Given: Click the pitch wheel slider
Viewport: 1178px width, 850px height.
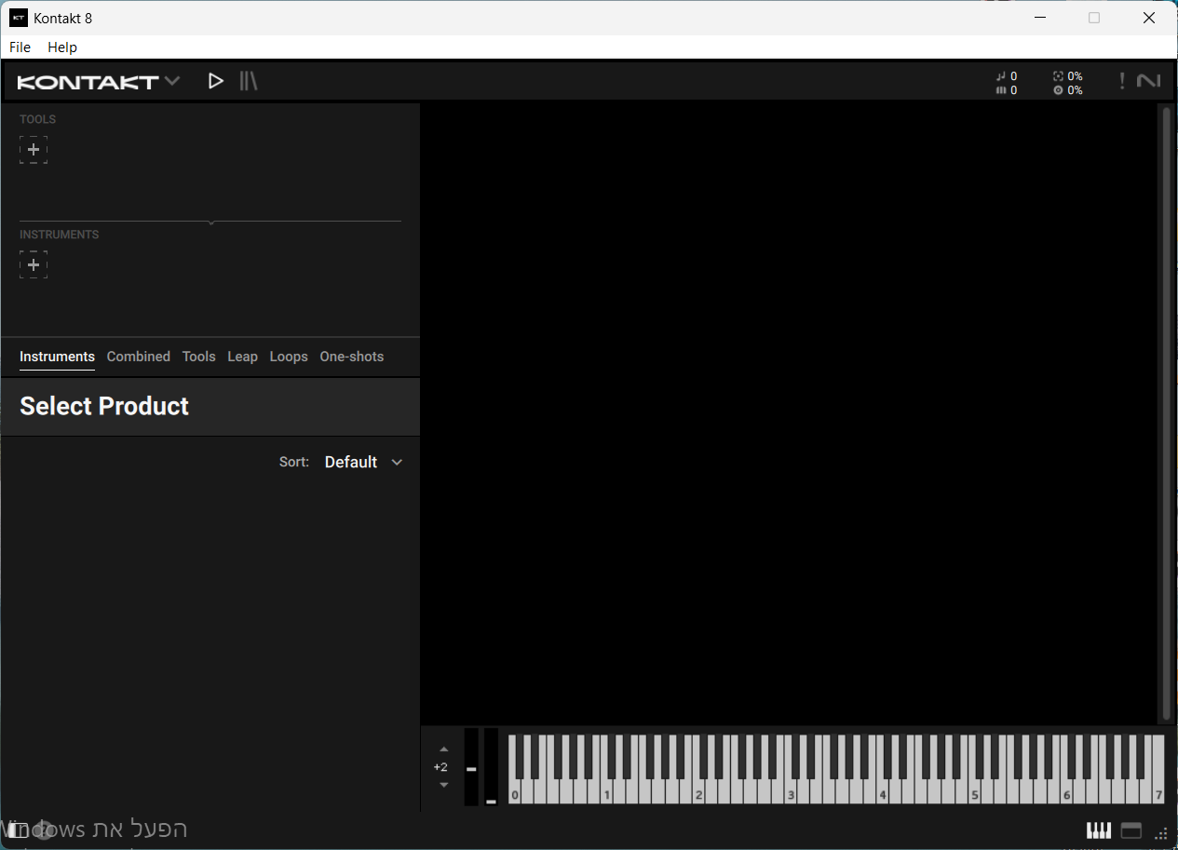Looking at the screenshot, I should [471, 767].
